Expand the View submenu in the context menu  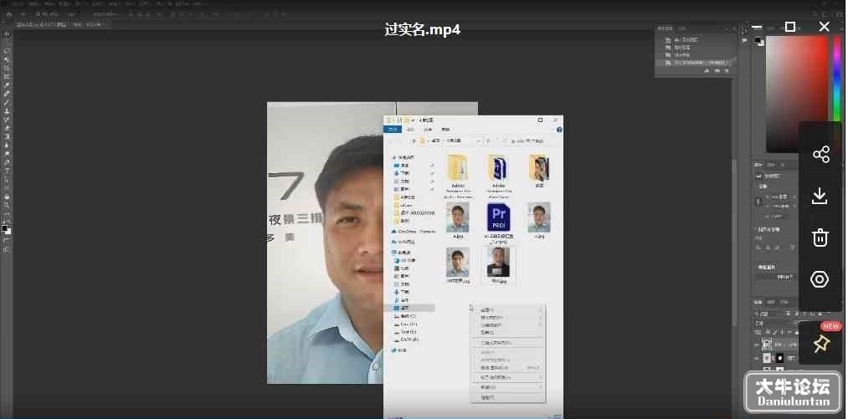click(510, 309)
